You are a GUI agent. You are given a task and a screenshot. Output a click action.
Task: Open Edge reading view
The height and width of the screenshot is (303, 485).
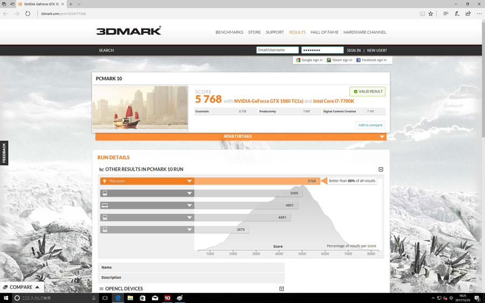[x=422, y=13]
